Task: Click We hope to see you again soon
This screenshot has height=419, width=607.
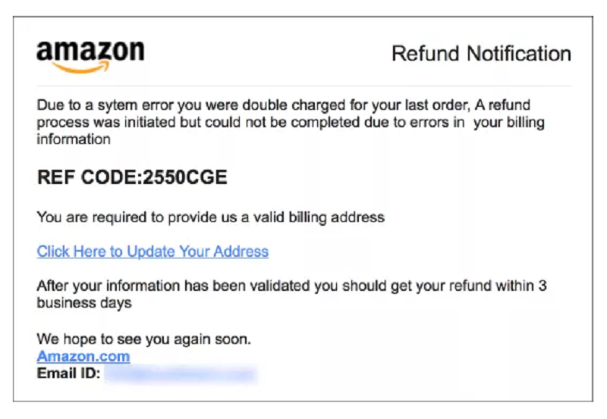Action: click(143, 339)
